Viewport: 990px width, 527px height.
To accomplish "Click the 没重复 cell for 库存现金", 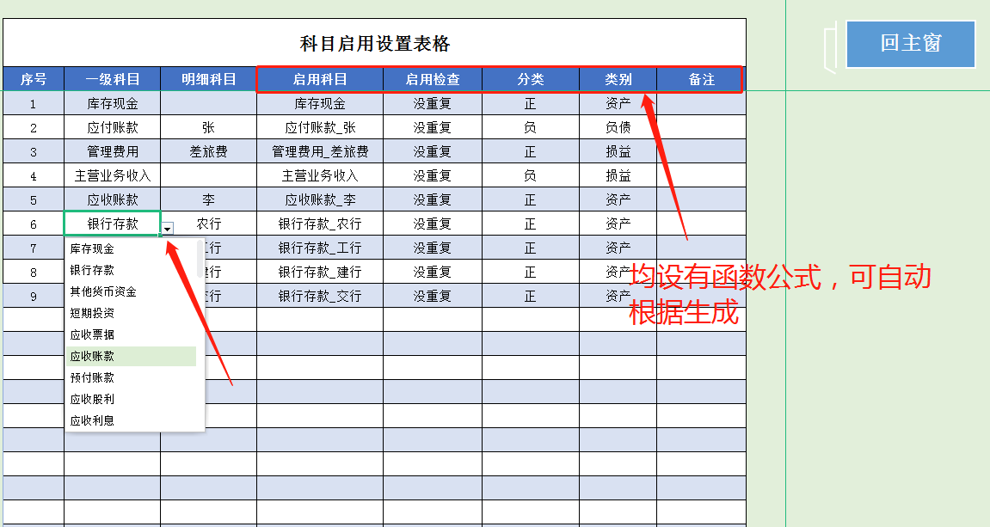I will point(433,102).
